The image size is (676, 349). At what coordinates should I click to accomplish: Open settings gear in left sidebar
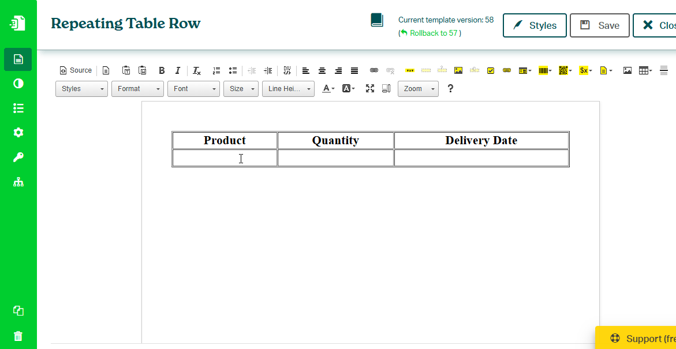point(18,133)
